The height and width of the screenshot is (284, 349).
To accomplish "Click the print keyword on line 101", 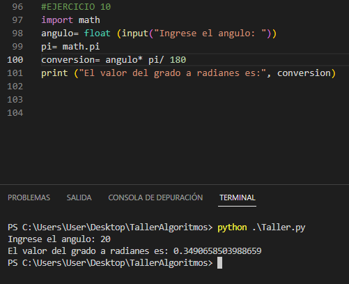I will [54, 73].
